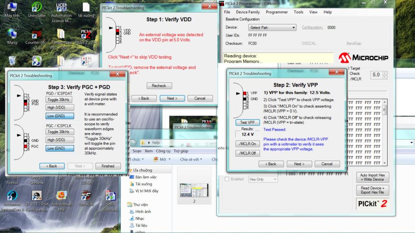Expand the Chia sẻ với dropdown
This screenshot has width=415, height=233.
tap(191, 159)
